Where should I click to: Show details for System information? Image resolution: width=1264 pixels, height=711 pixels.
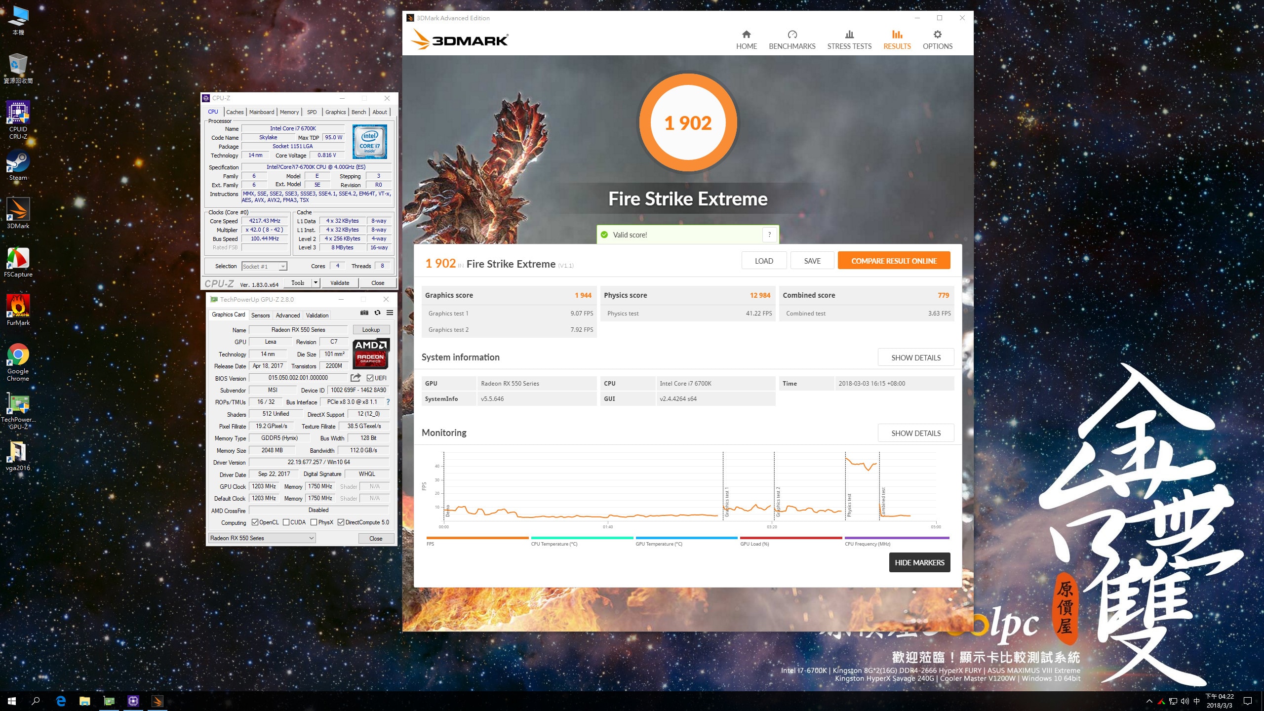pos(915,357)
